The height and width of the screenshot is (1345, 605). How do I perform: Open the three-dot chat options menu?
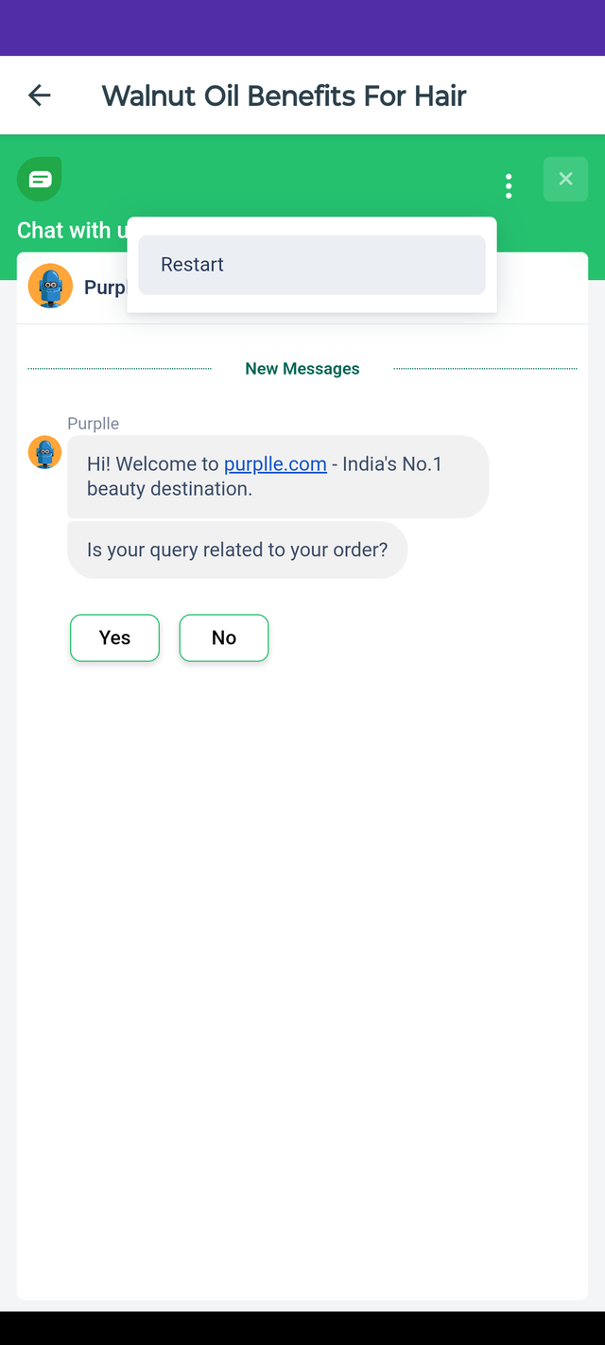click(509, 185)
